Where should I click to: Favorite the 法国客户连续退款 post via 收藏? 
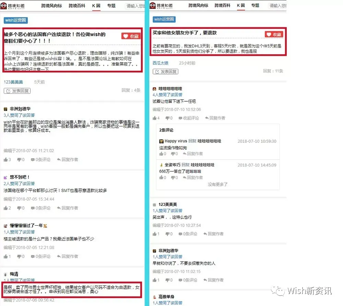click(131, 36)
